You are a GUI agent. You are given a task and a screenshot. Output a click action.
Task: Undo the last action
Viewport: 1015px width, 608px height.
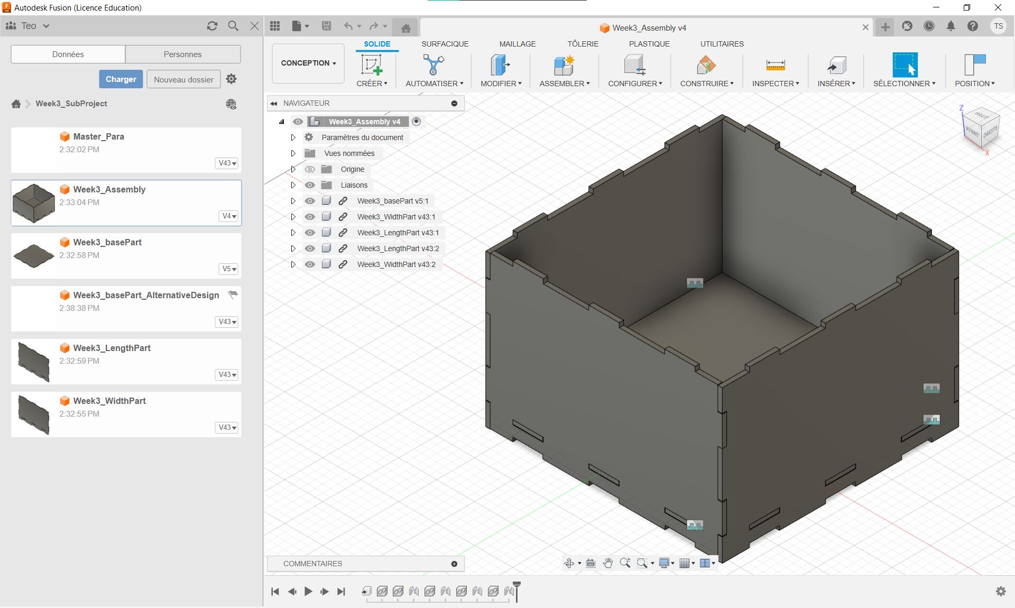point(348,26)
